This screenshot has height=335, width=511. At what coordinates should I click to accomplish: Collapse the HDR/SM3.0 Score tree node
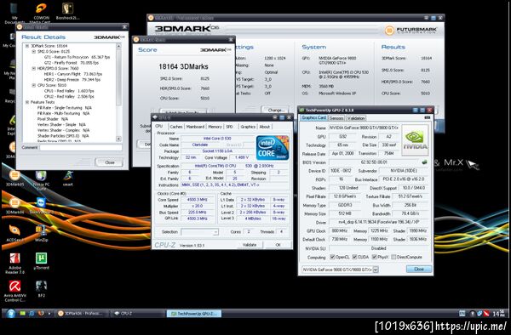pyautogui.click(x=33, y=68)
